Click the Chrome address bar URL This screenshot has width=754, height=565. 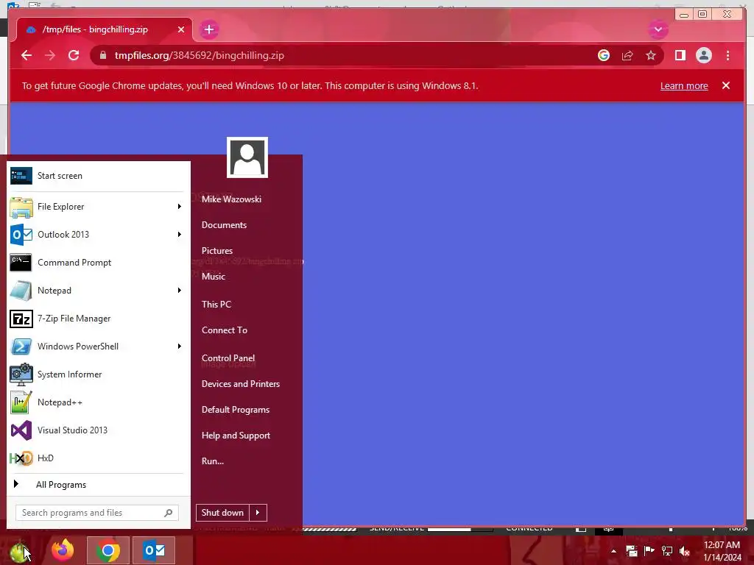click(x=199, y=55)
